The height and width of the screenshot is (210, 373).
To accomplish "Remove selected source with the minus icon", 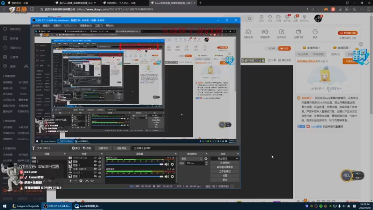I will click(76, 181).
